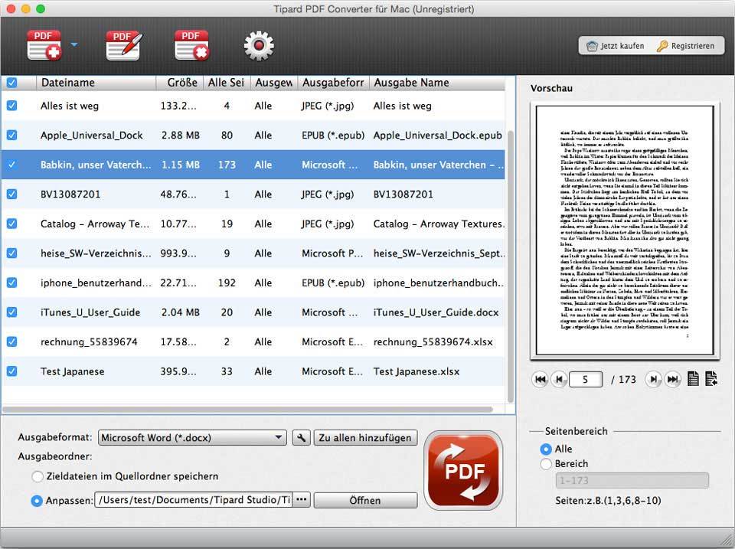Select the Anpassen radio button
735x549 pixels.
pos(37,501)
